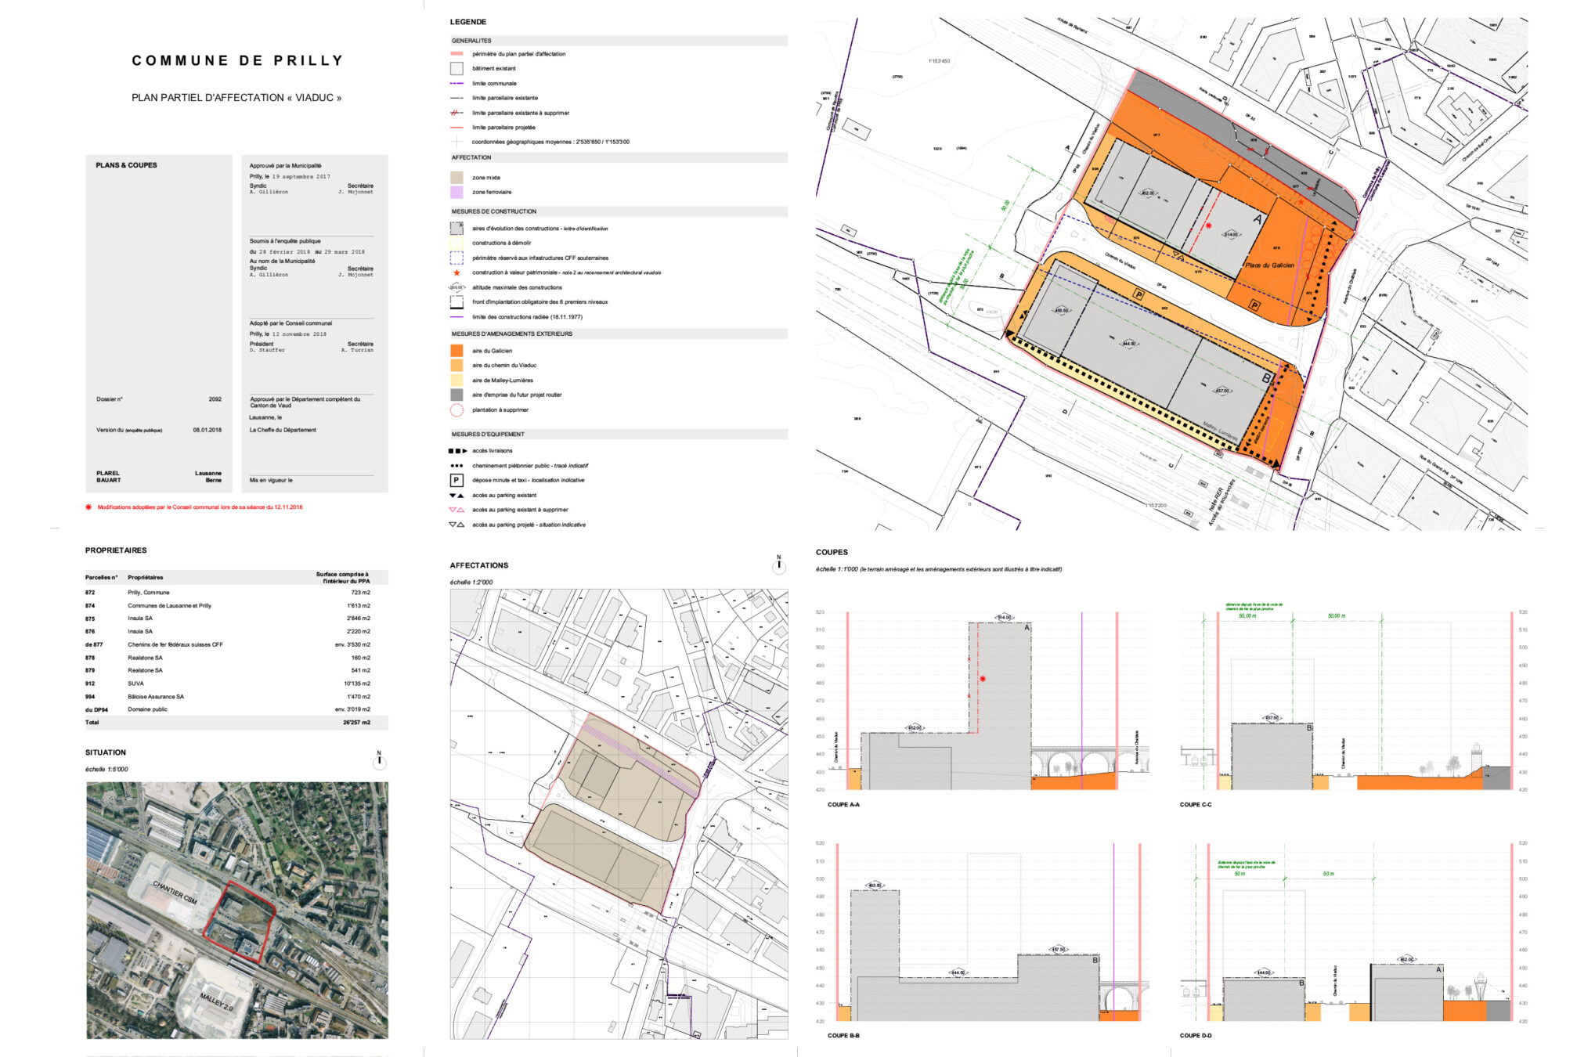Click the altitude maximale des constructions hexagon symbol
The height and width of the screenshot is (1057, 1595).
pyautogui.click(x=456, y=287)
